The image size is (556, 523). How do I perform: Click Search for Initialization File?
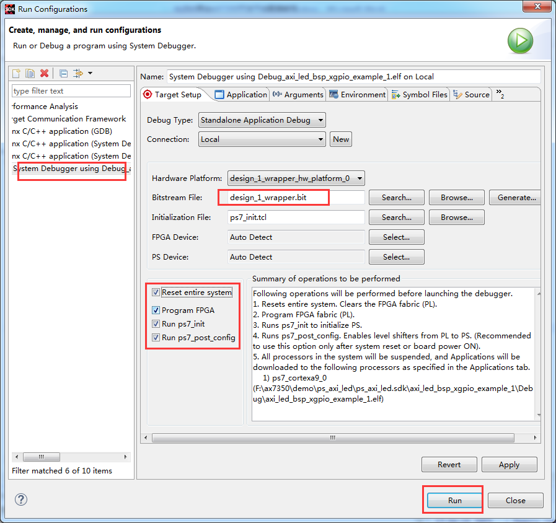397,218
